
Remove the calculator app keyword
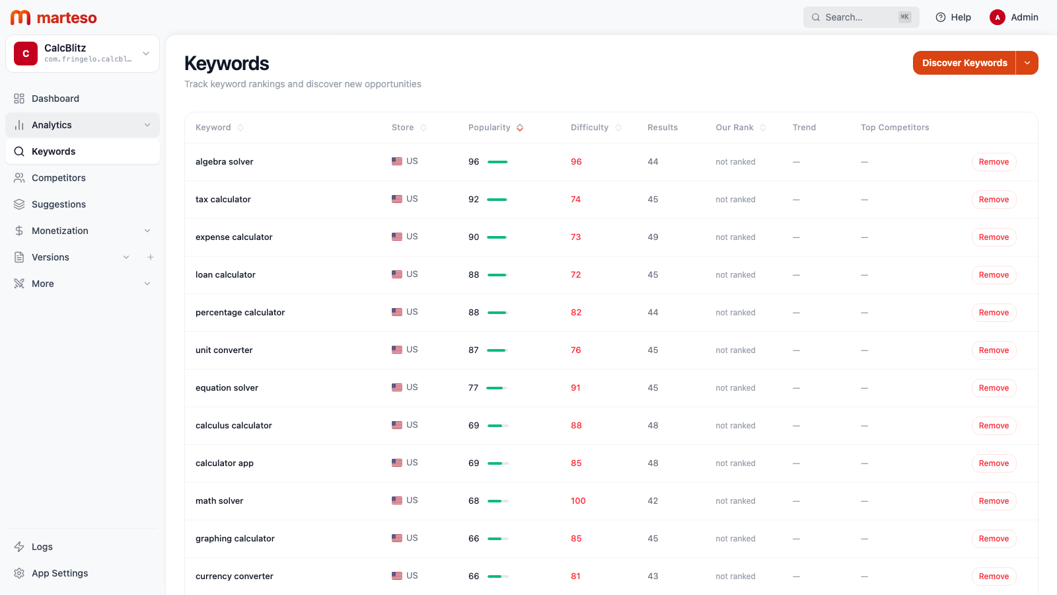994,463
